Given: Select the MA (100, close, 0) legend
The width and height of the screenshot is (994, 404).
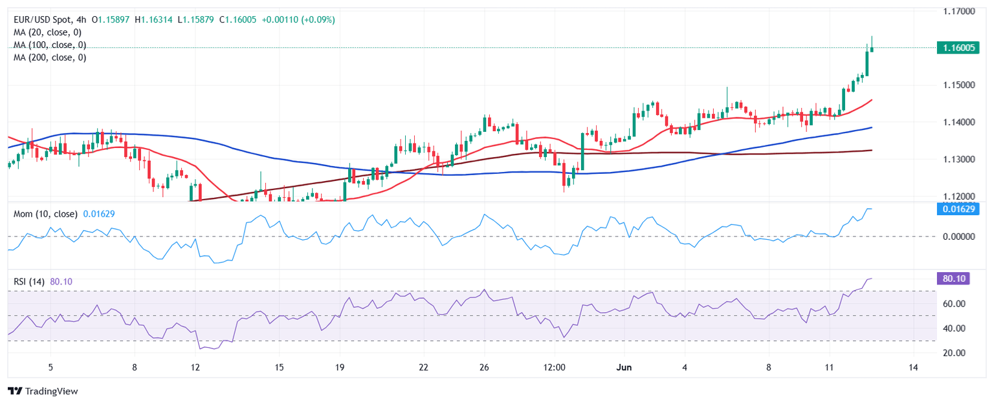Looking at the screenshot, I should point(50,45).
